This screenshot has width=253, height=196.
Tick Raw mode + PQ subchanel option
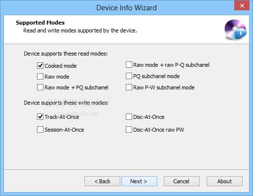(x=40, y=87)
